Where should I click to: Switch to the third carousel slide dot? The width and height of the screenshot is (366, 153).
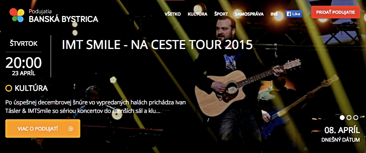pyautogui.click(x=356, y=118)
